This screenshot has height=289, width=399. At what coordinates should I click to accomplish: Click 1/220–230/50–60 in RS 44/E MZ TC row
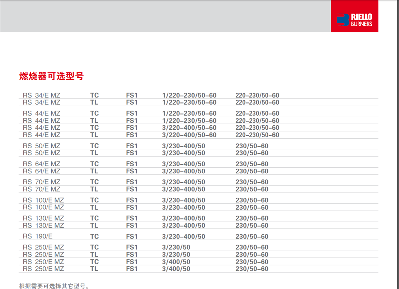(x=189, y=114)
